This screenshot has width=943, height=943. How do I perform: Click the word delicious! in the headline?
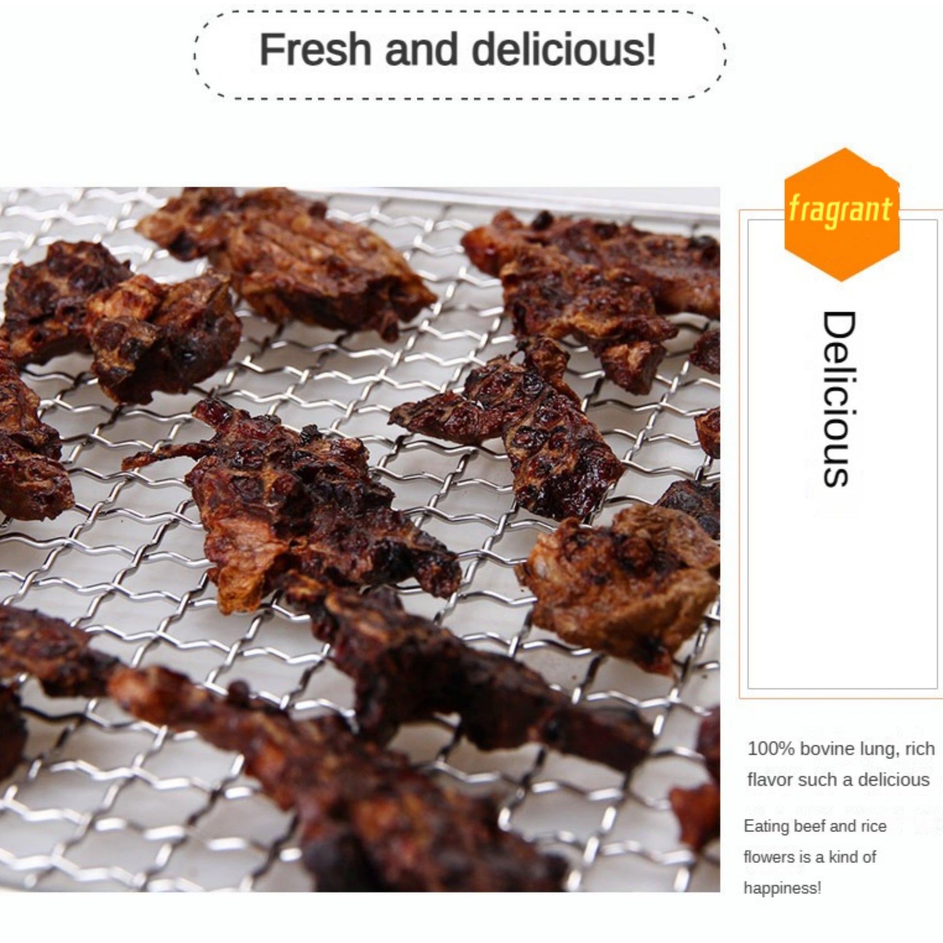[564, 49]
